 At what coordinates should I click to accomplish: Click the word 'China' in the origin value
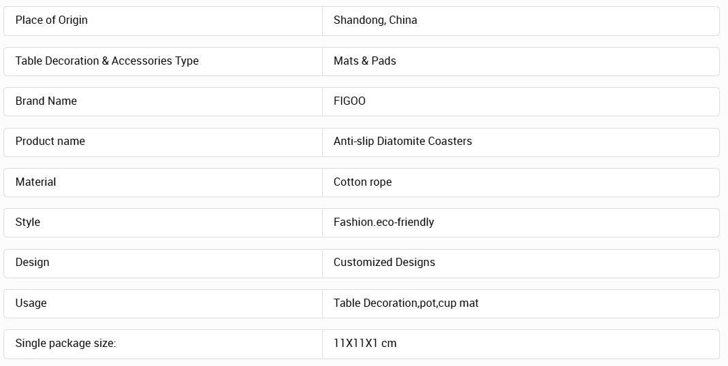[403, 20]
